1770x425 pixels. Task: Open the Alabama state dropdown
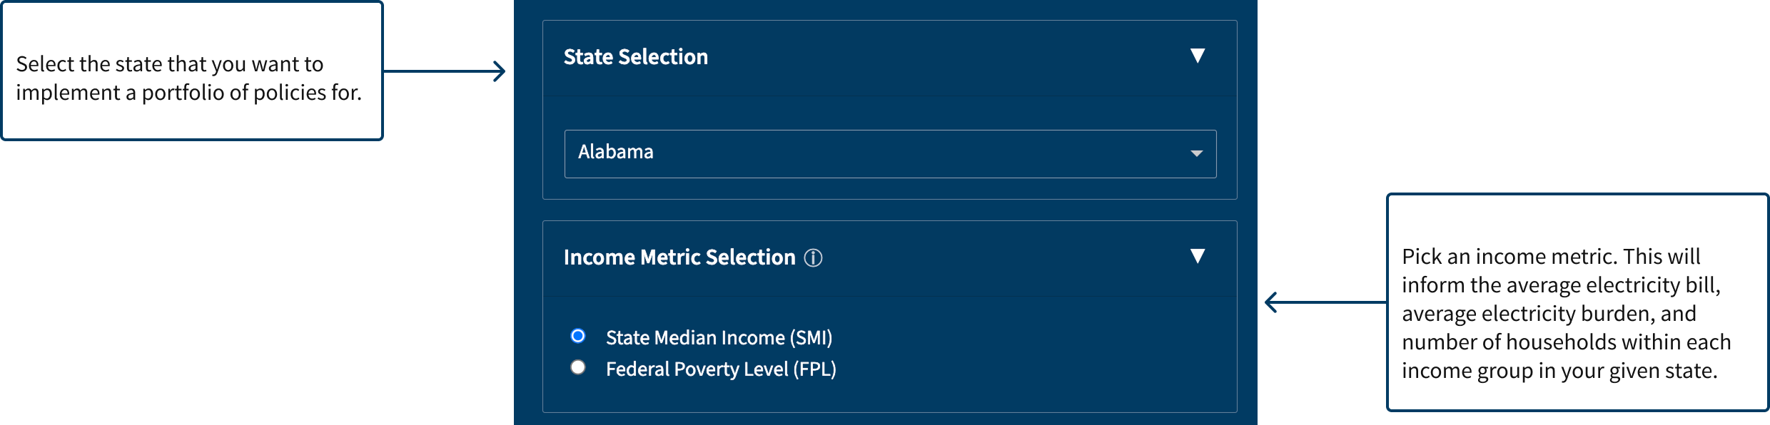[x=889, y=153]
